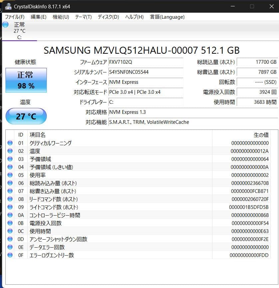Click the ファームウェア value field
The image size is (279, 288).
click(146, 62)
